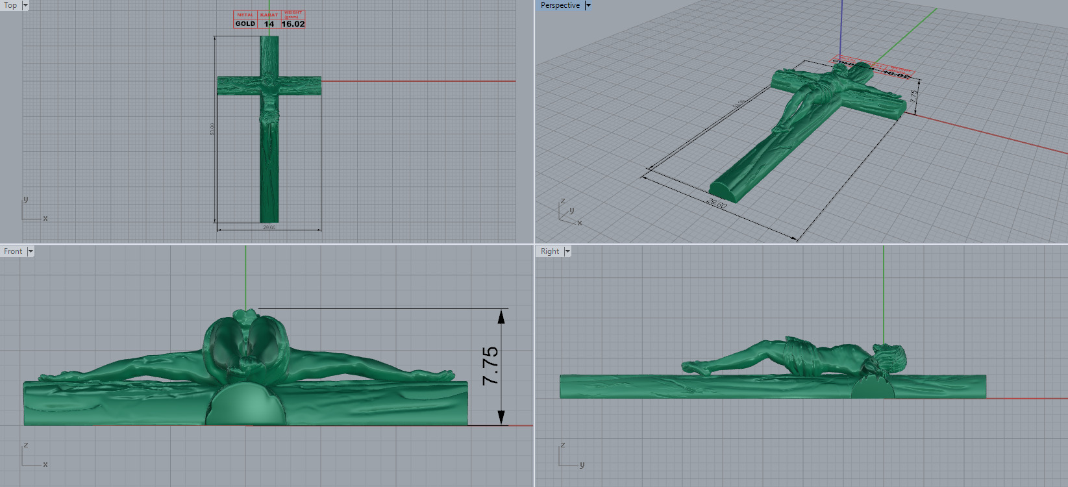Select the Top viewport title label
This screenshot has width=1068, height=487.
pos(10,5)
